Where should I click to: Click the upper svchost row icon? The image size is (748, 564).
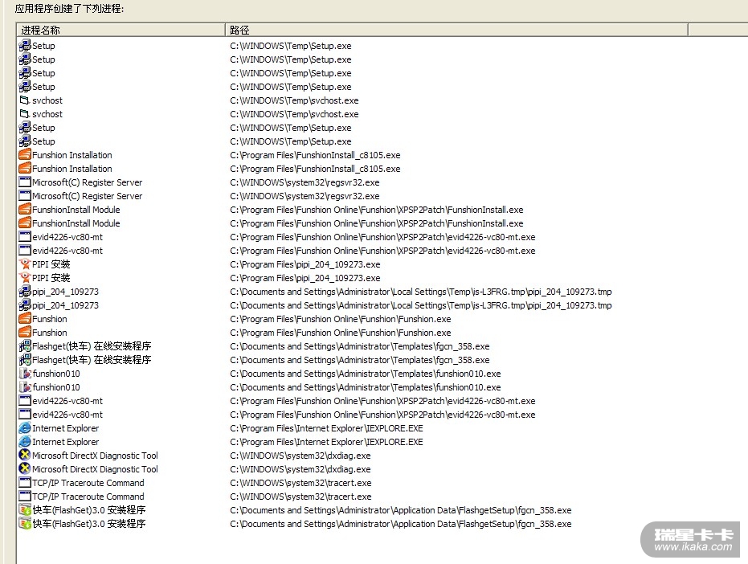pos(25,100)
